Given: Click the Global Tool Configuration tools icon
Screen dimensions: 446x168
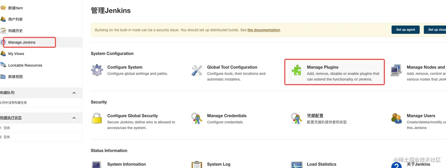Looking at the screenshot, I should [x=197, y=70].
